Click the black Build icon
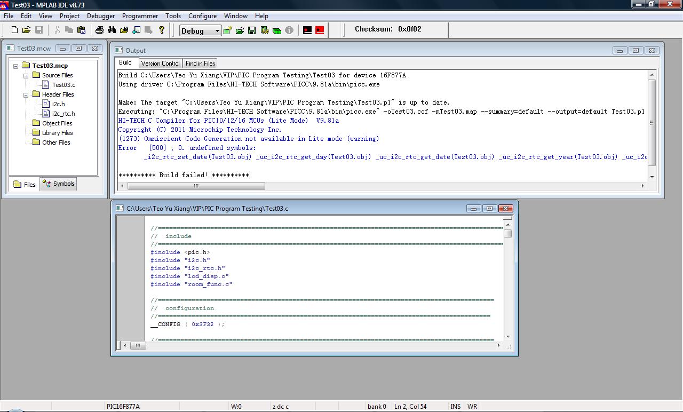 tap(307, 30)
